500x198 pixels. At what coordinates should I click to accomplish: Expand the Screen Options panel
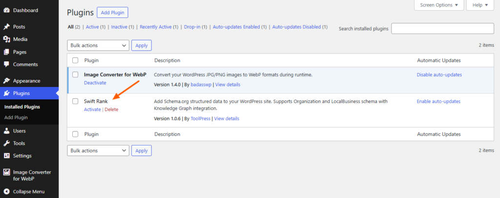(x=439, y=5)
